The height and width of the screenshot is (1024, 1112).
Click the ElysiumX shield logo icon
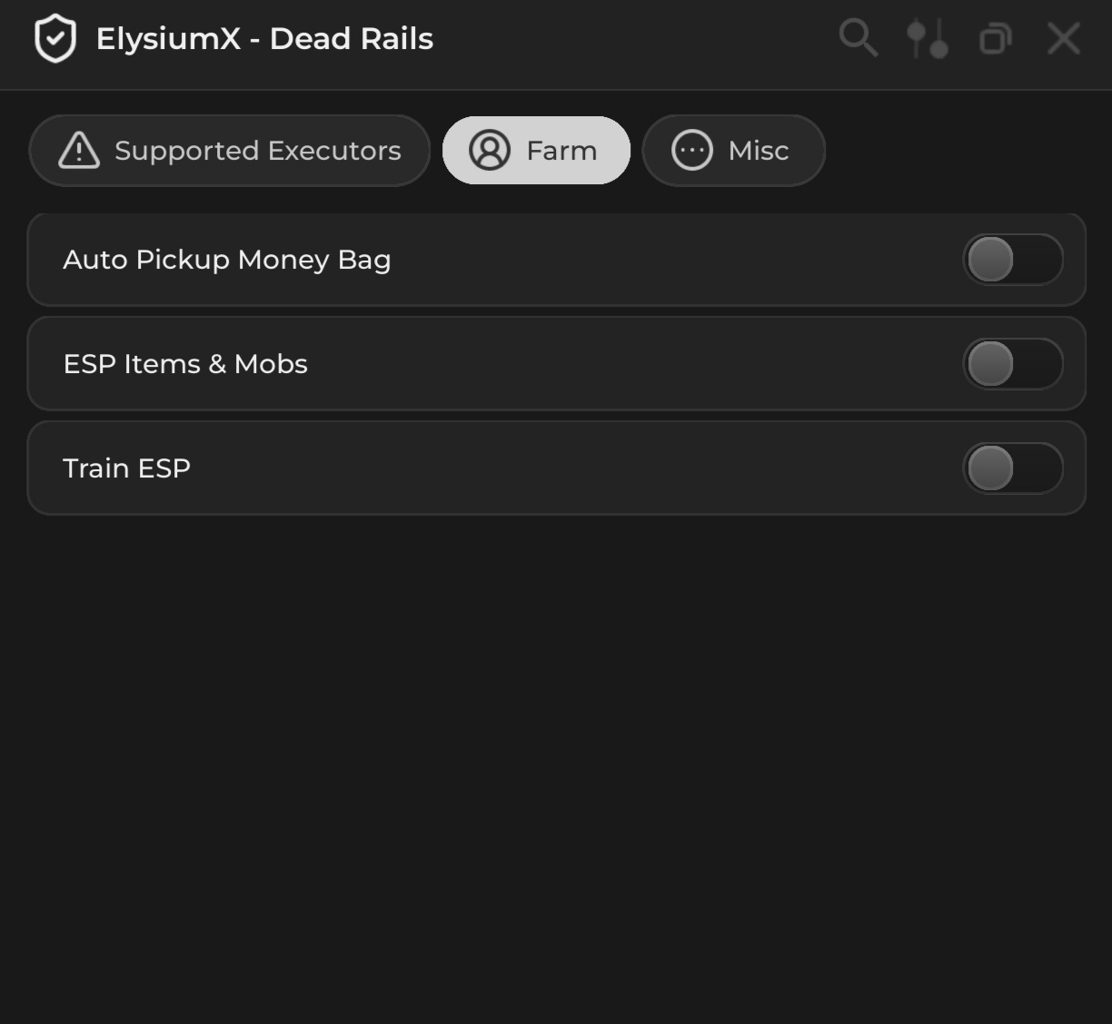55,39
